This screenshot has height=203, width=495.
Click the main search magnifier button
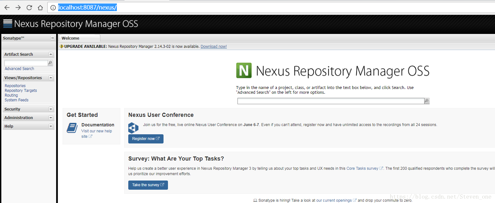(427, 101)
